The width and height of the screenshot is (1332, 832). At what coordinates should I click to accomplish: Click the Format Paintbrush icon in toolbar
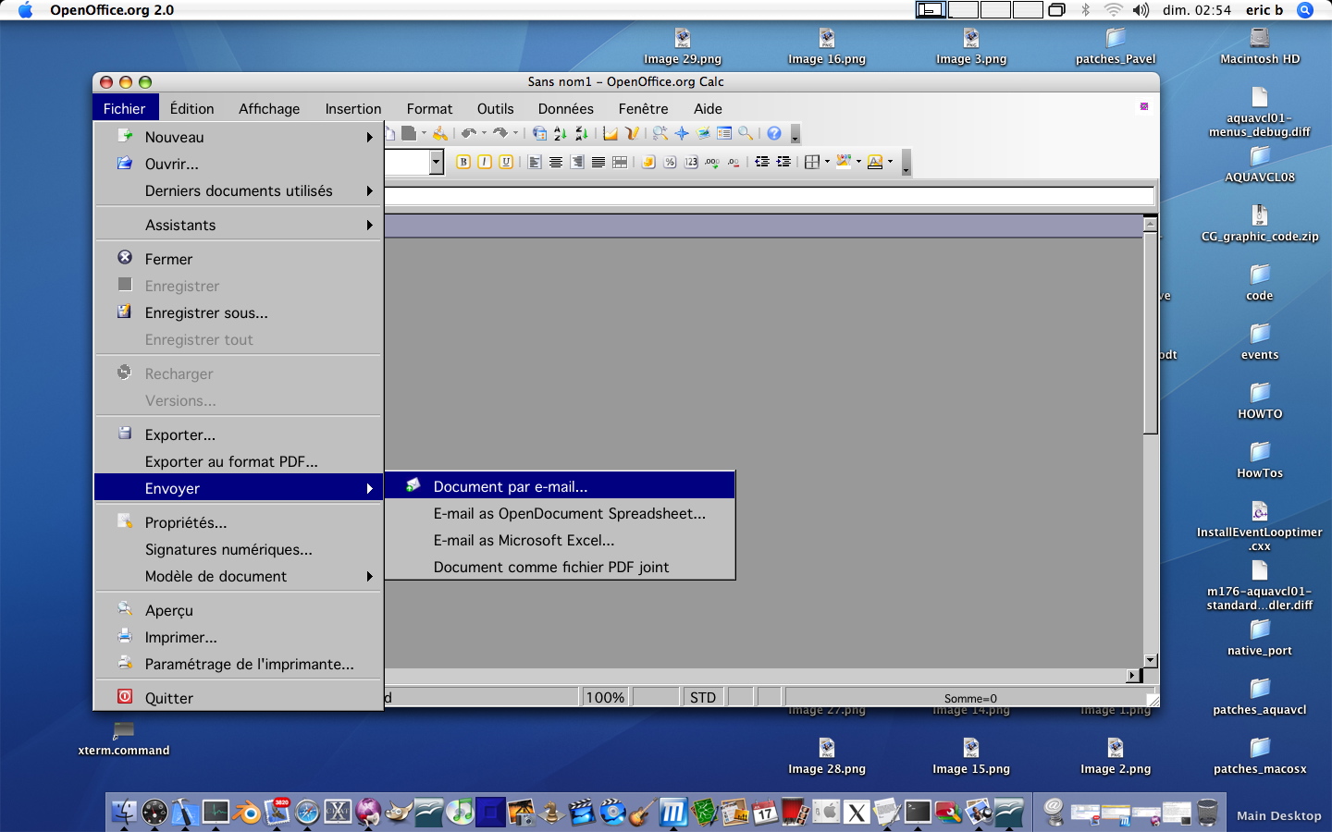point(440,134)
